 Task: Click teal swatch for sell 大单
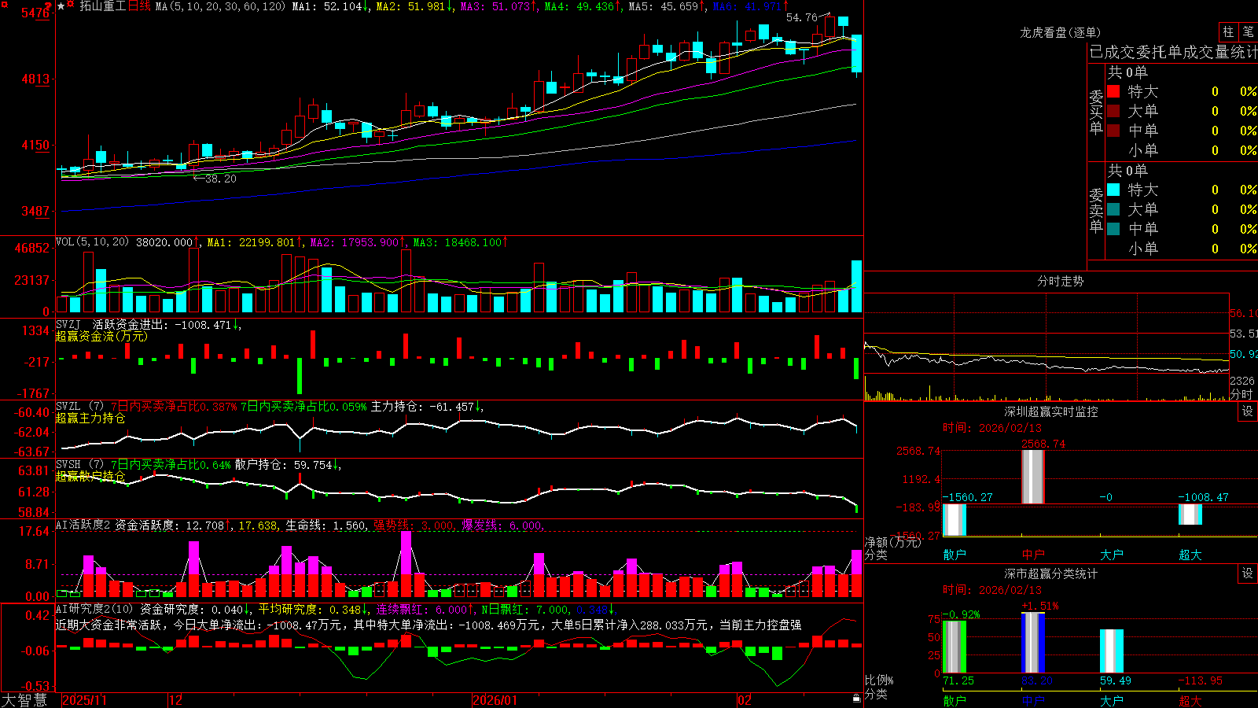pyautogui.click(x=1113, y=209)
